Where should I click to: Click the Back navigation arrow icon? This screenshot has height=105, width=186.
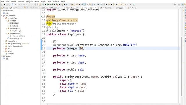124,5
